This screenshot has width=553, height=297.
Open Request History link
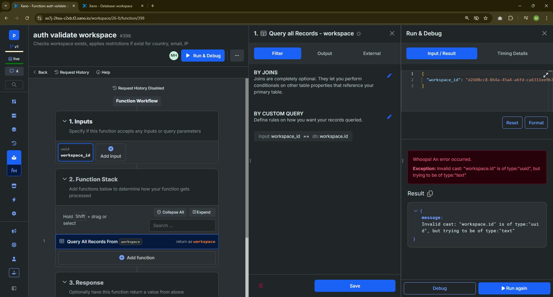(72, 72)
